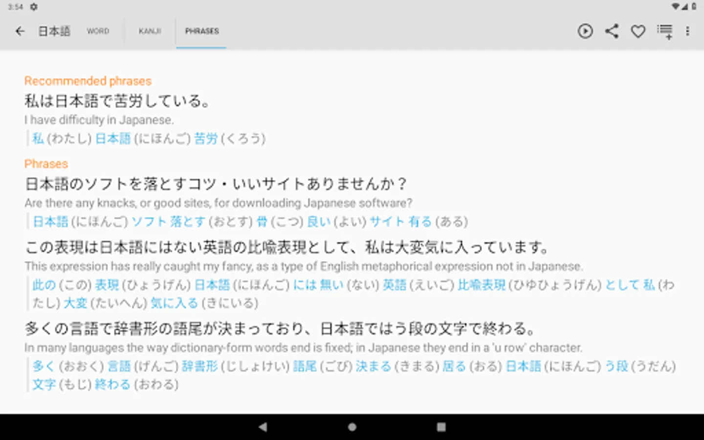The image size is (704, 440).
Task: Select the PHRASES tab
Action: (x=202, y=31)
